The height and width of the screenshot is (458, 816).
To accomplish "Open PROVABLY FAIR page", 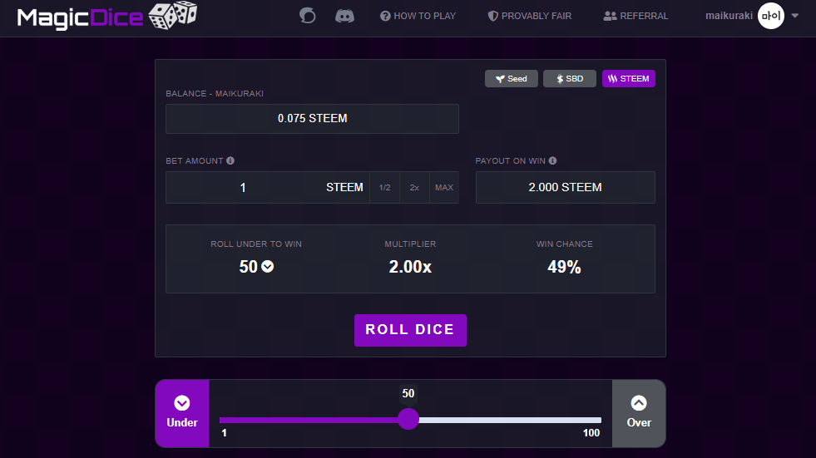I will tap(530, 16).
